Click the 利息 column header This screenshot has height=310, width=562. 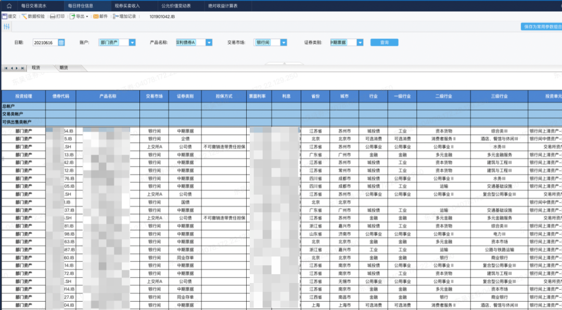(x=286, y=97)
